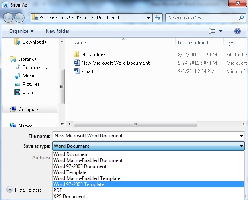Collapse the Save as type dropdown

click(241, 146)
